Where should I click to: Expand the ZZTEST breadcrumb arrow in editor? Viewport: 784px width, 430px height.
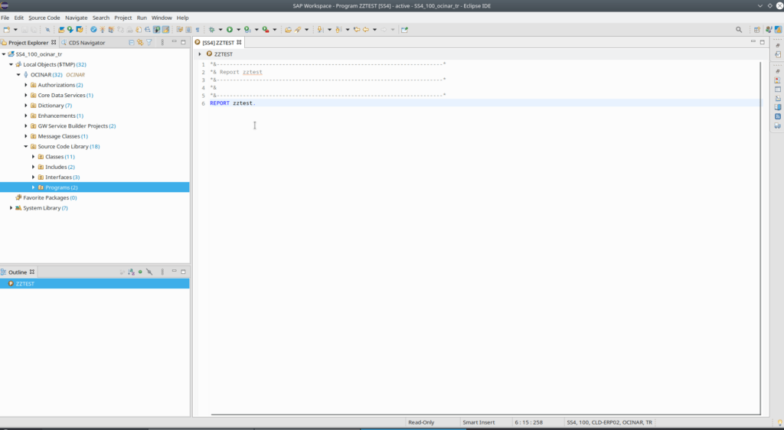pyautogui.click(x=200, y=54)
